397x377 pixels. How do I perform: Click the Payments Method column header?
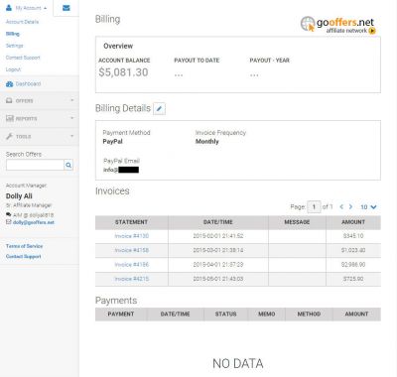coord(309,314)
